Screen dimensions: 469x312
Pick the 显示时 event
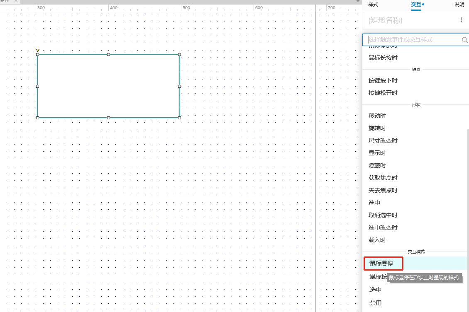point(377,153)
